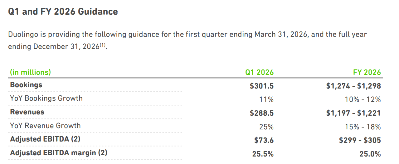Viewport: 399px width, 164px height.
Task: Select the Revenues row label
Action: pyautogui.click(x=27, y=112)
